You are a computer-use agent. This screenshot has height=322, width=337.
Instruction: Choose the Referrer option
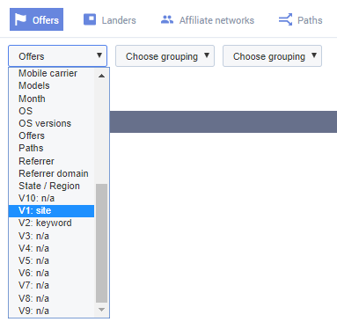[51, 161]
